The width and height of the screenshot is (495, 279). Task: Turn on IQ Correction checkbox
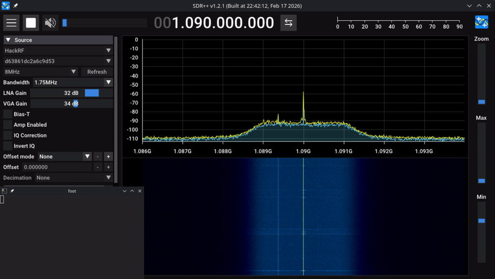[8, 135]
